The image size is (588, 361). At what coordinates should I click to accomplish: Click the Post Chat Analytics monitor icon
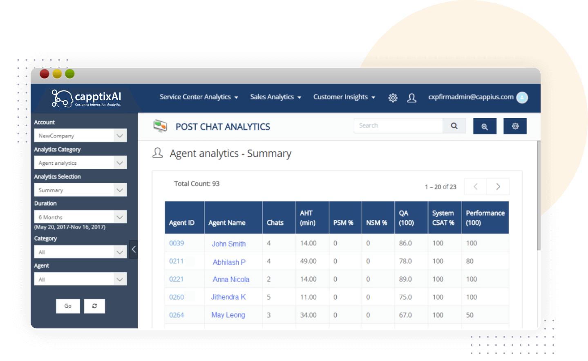click(x=160, y=126)
